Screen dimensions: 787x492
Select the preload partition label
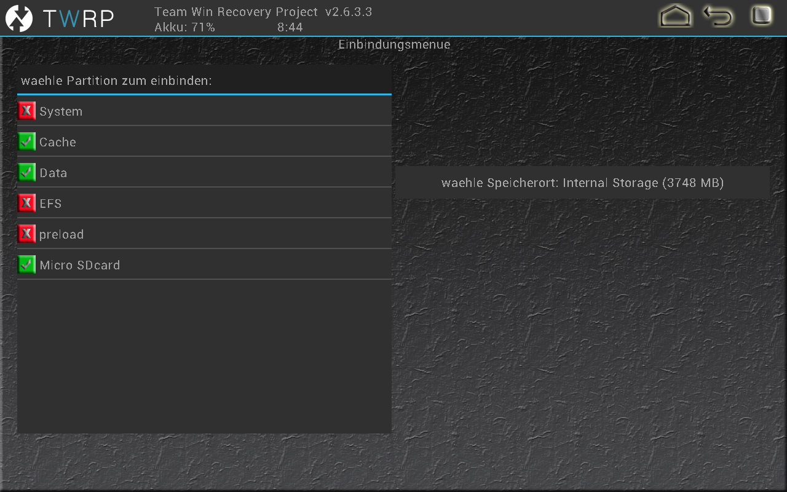point(61,234)
